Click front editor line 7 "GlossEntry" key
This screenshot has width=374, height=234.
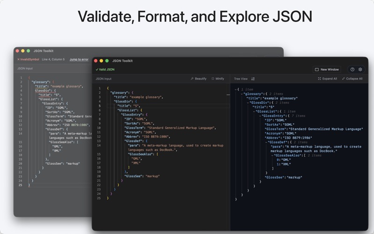(132, 115)
